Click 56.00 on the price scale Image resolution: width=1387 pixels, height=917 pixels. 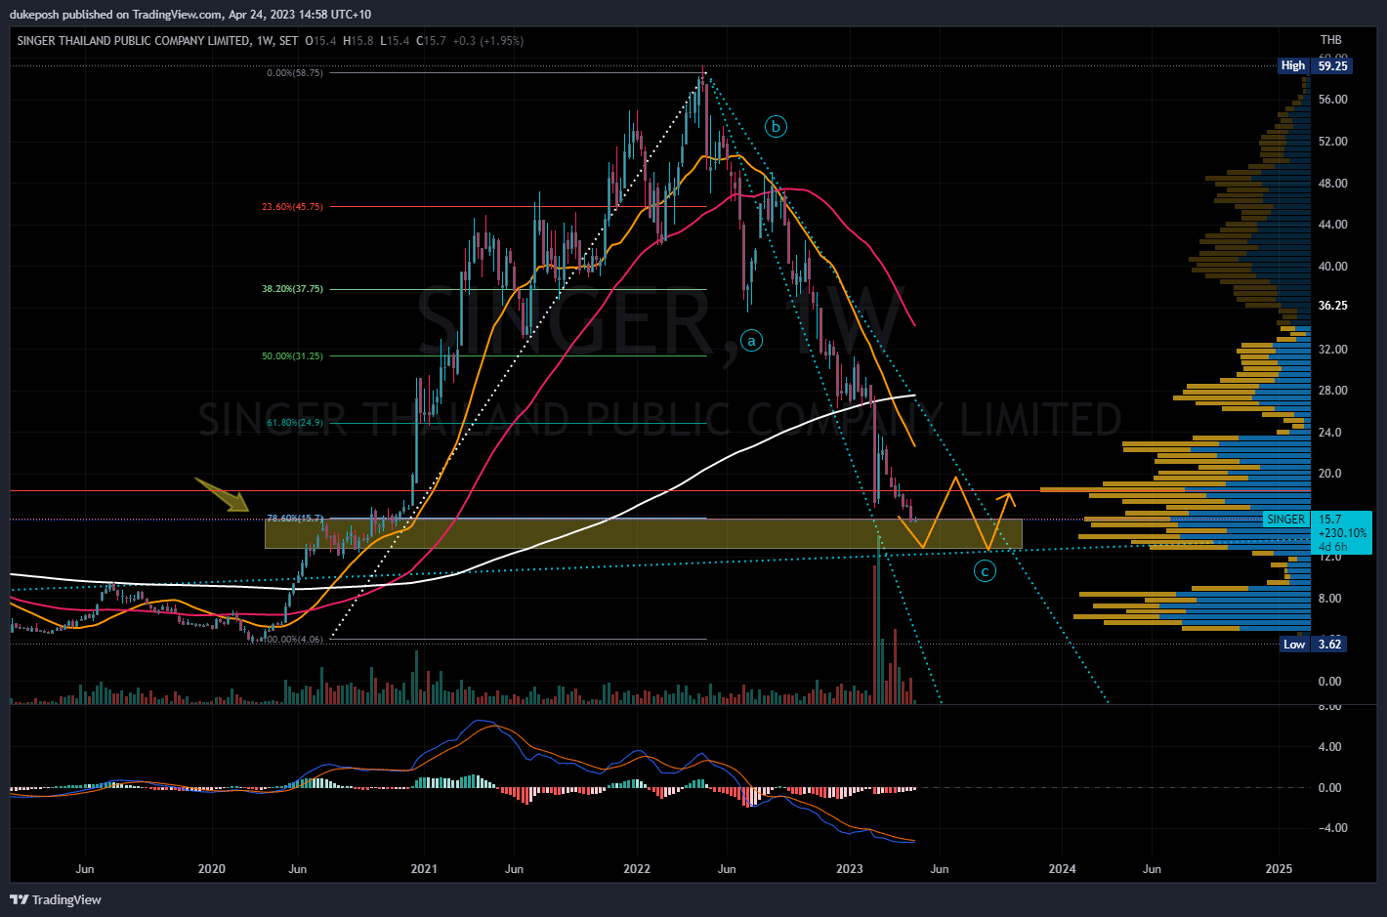click(x=1332, y=100)
